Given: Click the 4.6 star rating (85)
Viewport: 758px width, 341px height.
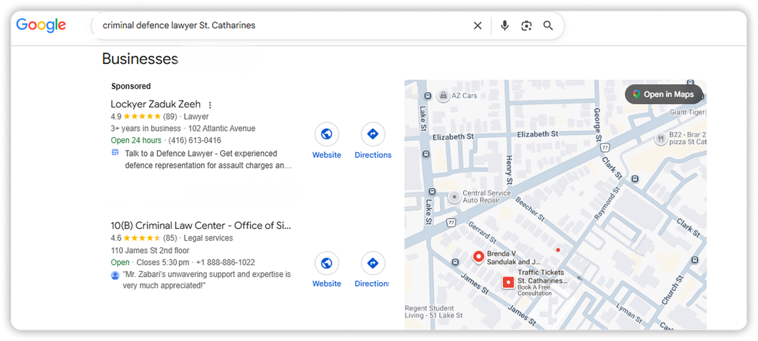Looking at the screenshot, I should [144, 238].
